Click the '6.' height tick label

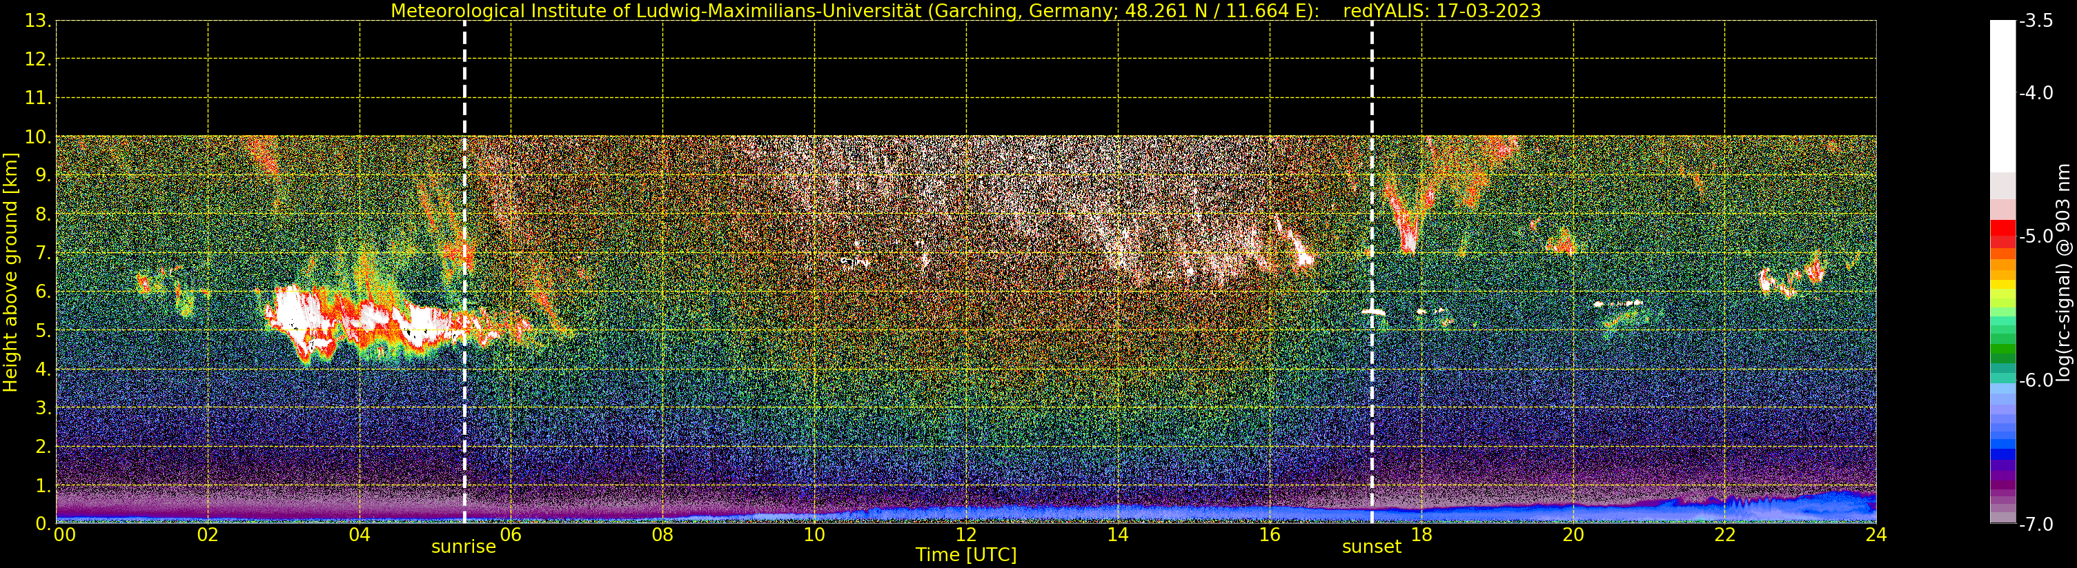(43, 292)
